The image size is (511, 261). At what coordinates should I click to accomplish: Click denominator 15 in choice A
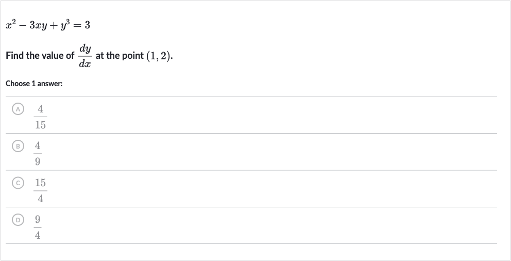pos(40,125)
